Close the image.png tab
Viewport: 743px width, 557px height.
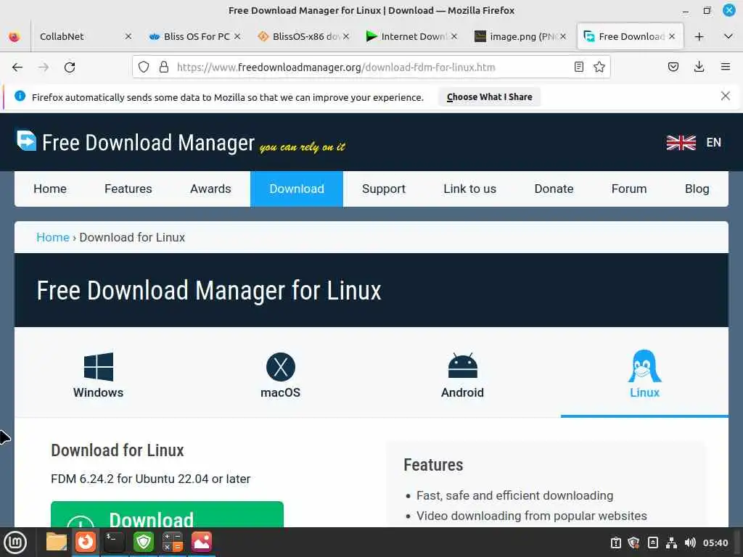click(563, 36)
